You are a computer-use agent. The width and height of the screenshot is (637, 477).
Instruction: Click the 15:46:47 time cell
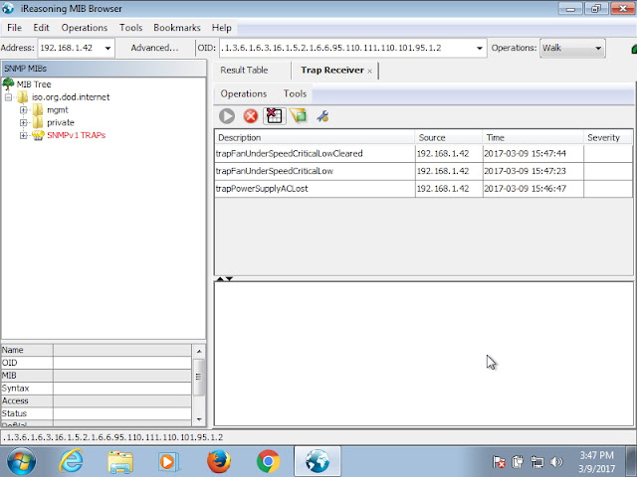click(x=533, y=188)
